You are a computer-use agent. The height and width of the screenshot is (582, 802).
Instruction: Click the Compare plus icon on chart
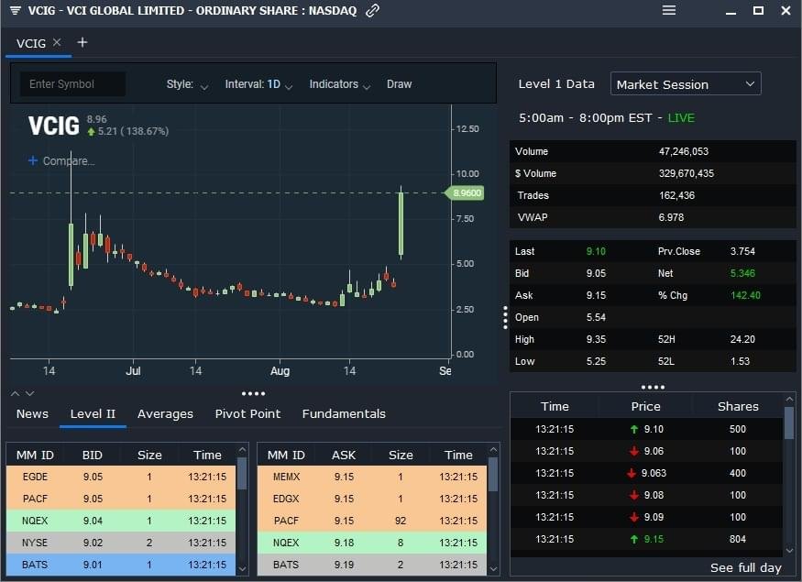33,160
